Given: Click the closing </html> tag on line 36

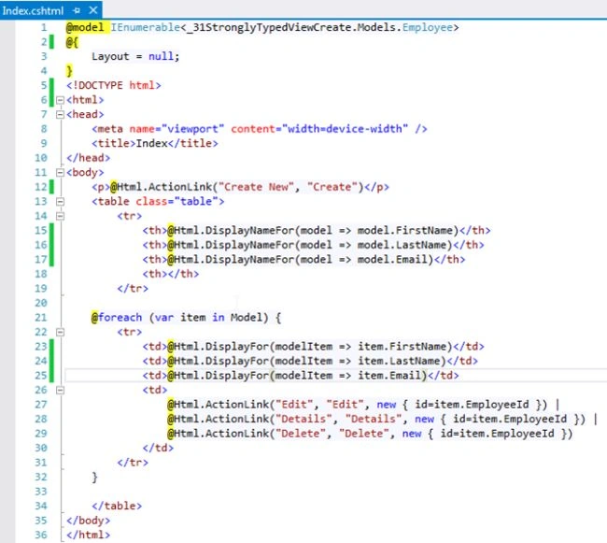Looking at the screenshot, I should click(x=89, y=536).
